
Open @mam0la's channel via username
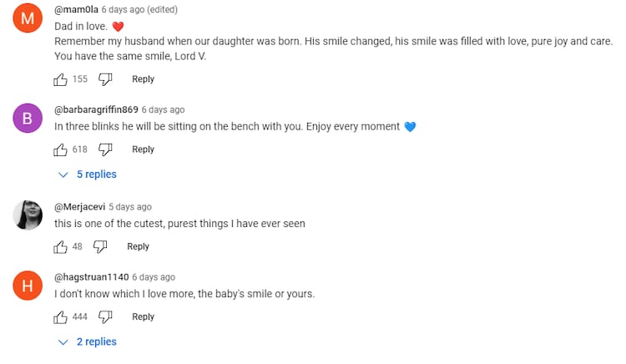click(76, 9)
